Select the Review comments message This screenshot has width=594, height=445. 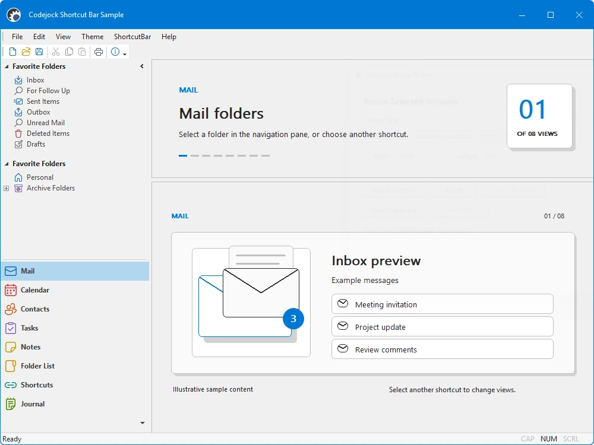[x=442, y=349]
